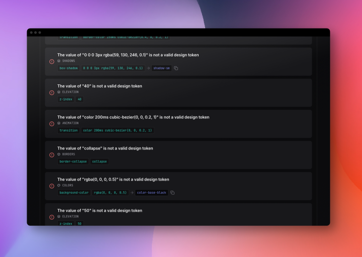Click the error icon beside the rgba background-color warning

(52, 186)
